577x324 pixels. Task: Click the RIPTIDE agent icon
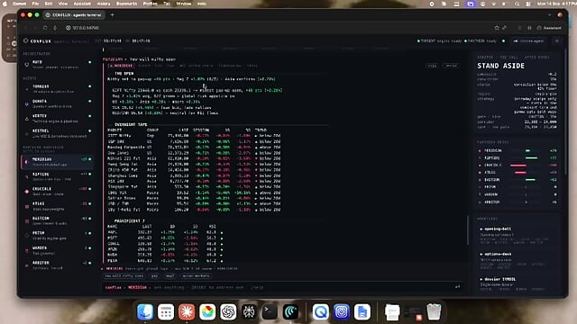click(x=26, y=176)
